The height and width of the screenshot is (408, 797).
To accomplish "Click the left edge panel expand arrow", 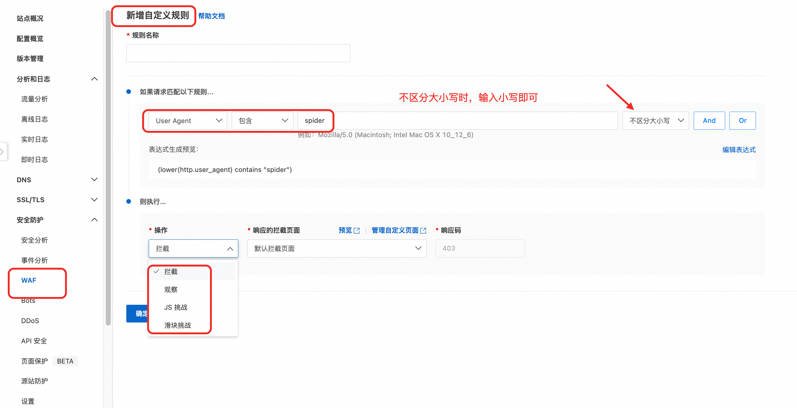I will click(2, 151).
